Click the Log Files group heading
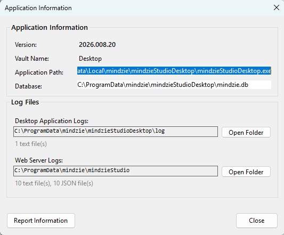This screenshot has height=235, width=284. point(25,102)
